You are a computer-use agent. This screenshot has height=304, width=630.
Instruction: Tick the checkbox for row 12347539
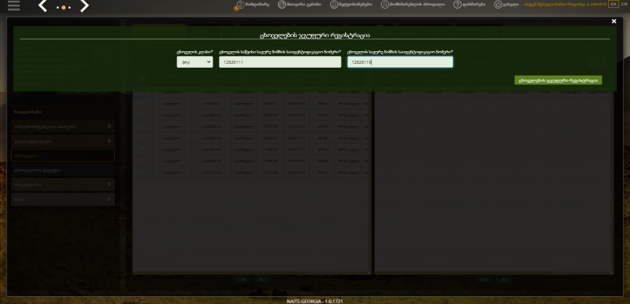pyautogui.click(x=143, y=172)
